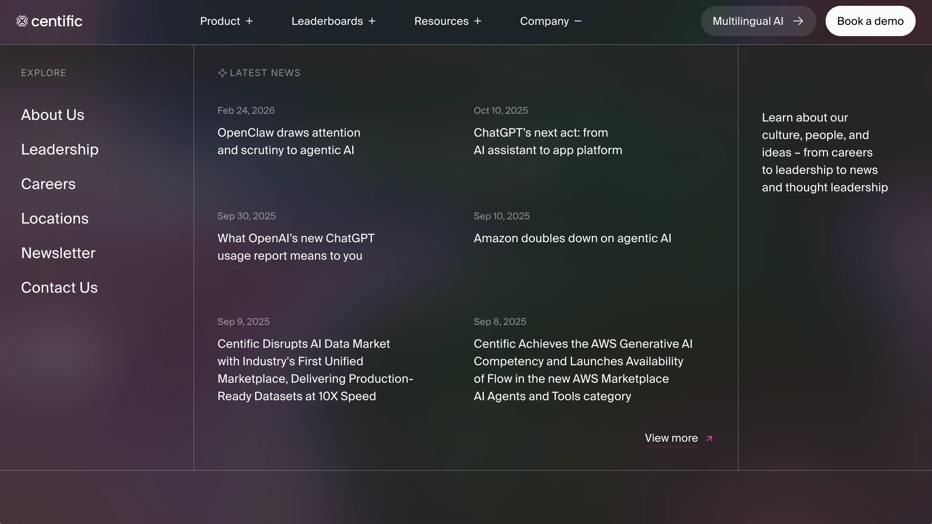Read OpenClaw agentic AI news article
932x524 pixels.
point(289,141)
